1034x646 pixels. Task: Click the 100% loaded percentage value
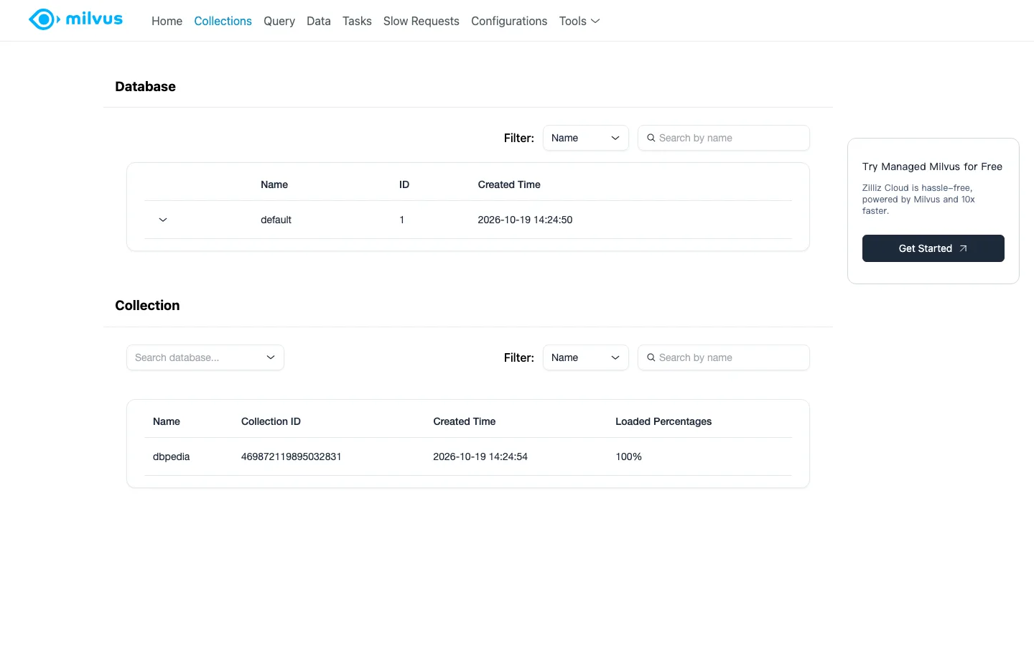coord(628,457)
